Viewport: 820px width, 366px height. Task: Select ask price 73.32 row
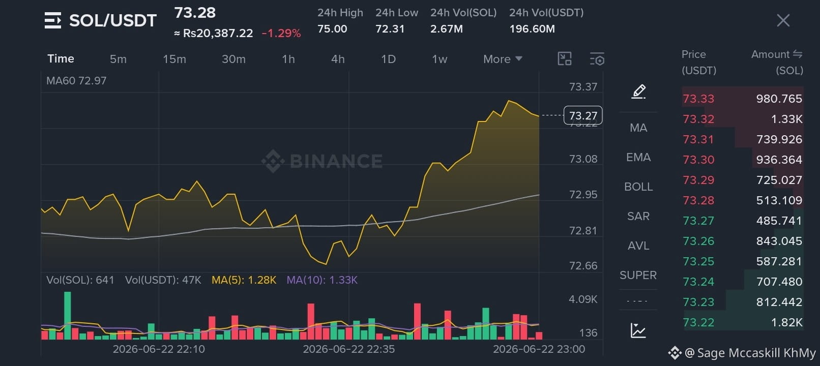(x=743, y=119)
